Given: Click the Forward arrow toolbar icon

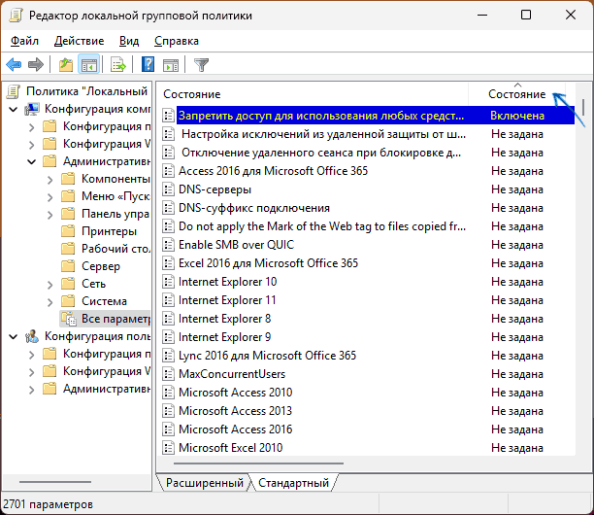Looking at the screenshot, I should tap(36, 65).
